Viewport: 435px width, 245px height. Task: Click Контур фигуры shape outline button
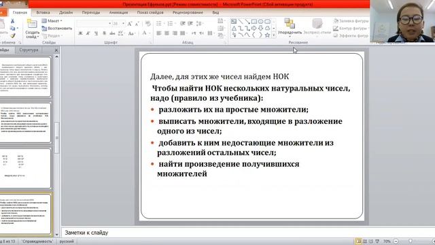(351, 29)
